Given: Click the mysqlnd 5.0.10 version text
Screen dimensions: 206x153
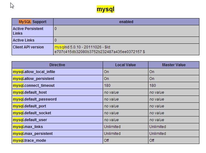Looking at the screenshot, I should [x=100, y=49].
